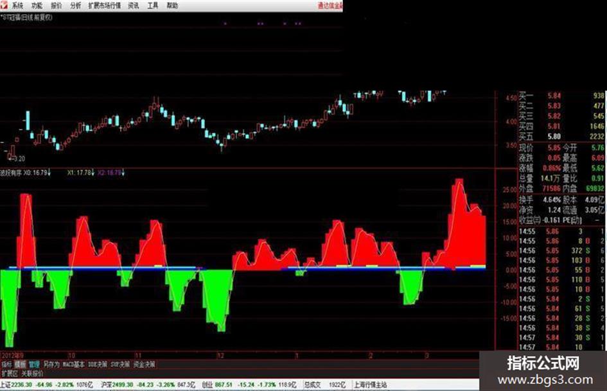This screenshot has height=391, width=607.
Task: Click the 买一 price 5.84
Action: pos(554,96)
